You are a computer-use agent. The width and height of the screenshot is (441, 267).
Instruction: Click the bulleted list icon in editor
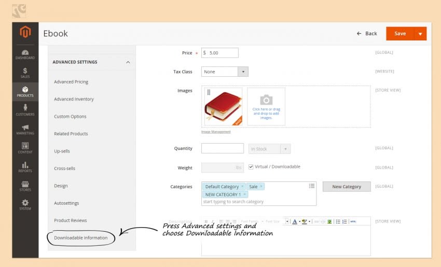pos(338,221)
